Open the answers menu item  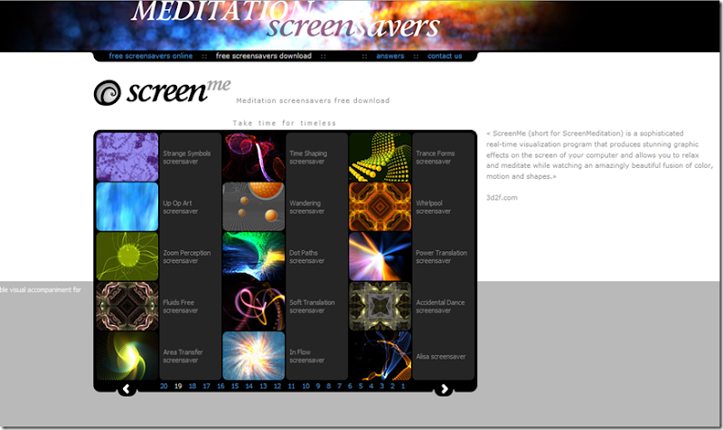click(390, 56)
